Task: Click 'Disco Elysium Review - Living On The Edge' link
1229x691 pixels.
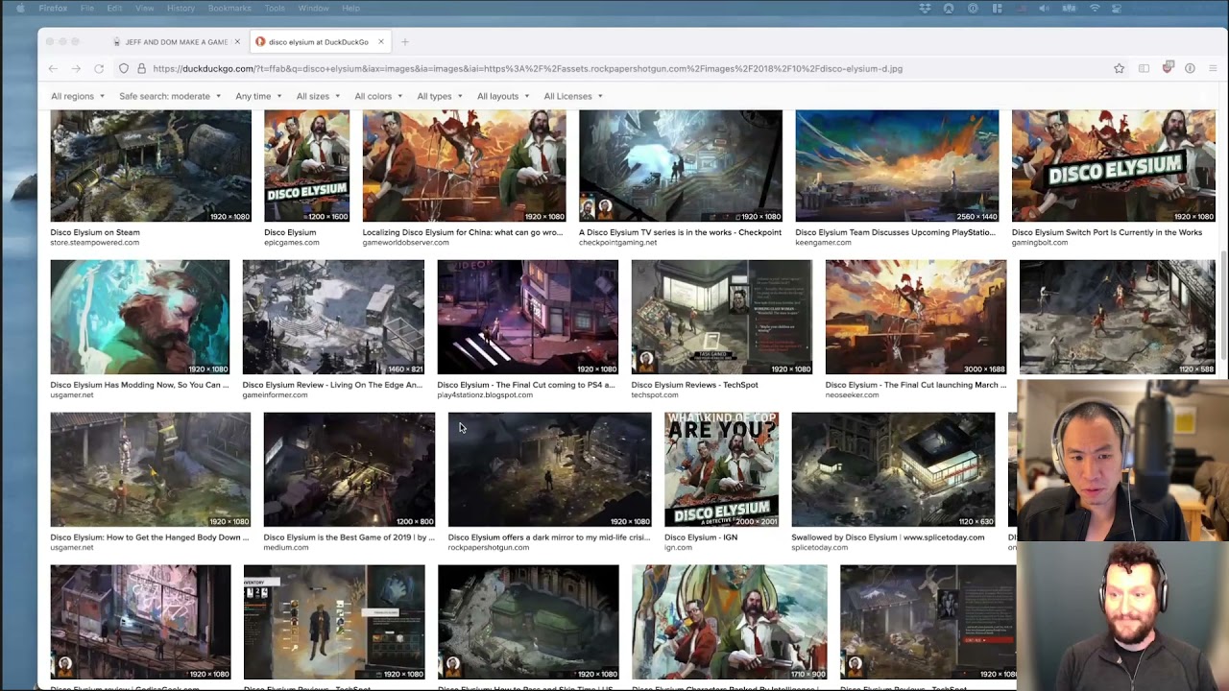Action: [x=332, y=385]
